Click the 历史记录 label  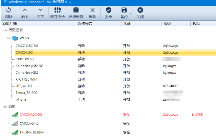click(15, 30)
